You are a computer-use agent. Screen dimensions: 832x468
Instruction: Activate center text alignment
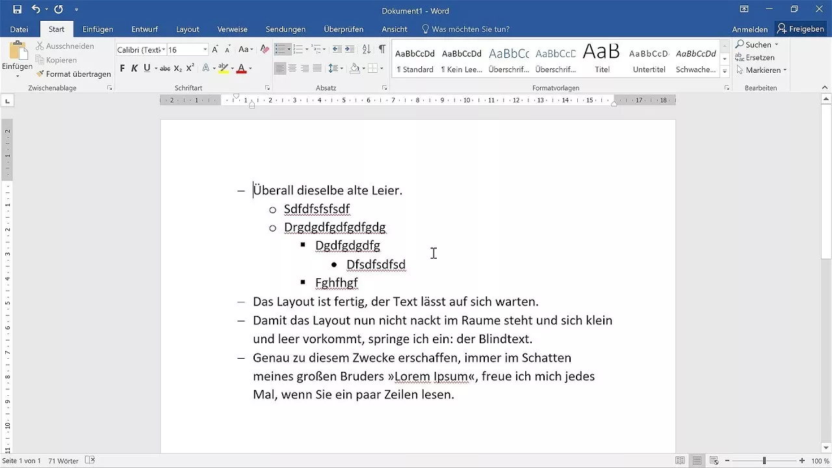pos(291,68)
